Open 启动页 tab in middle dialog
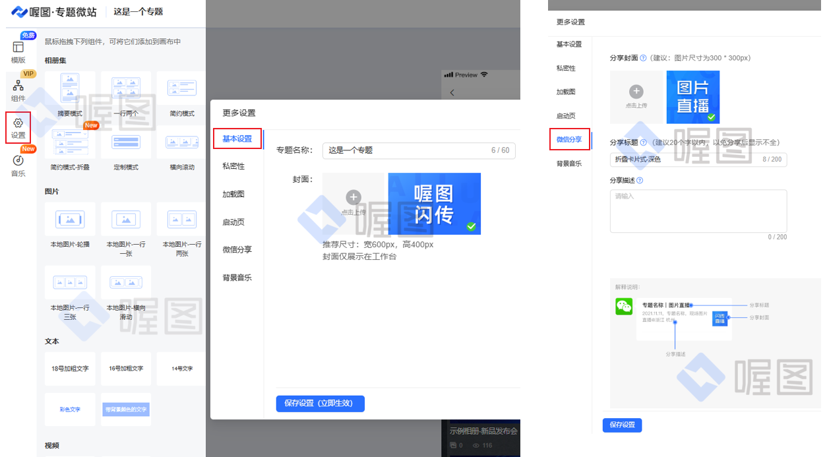 coord(233,222)
